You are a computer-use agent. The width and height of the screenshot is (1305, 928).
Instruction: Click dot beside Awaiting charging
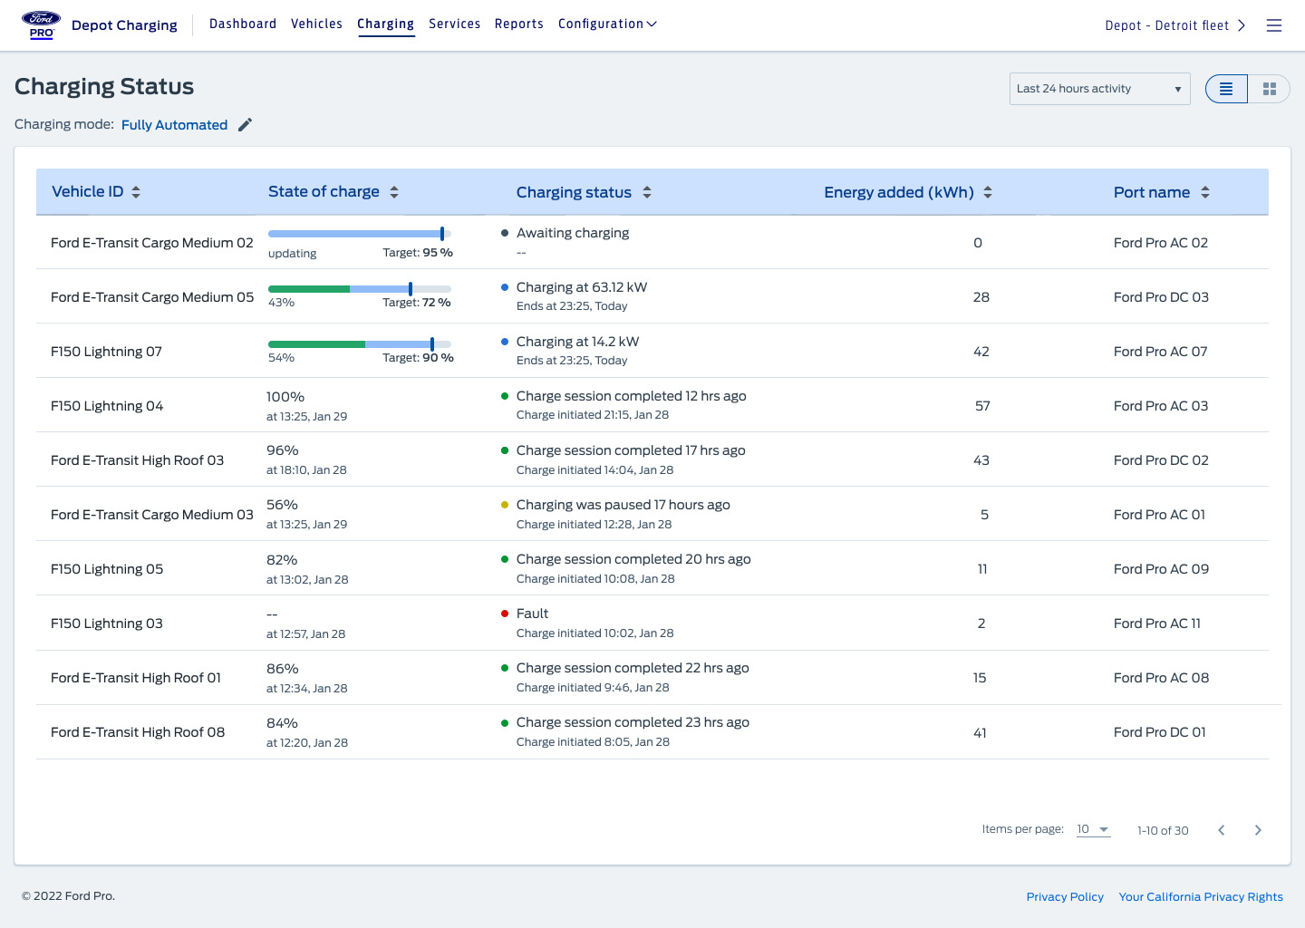pos(505,233)
